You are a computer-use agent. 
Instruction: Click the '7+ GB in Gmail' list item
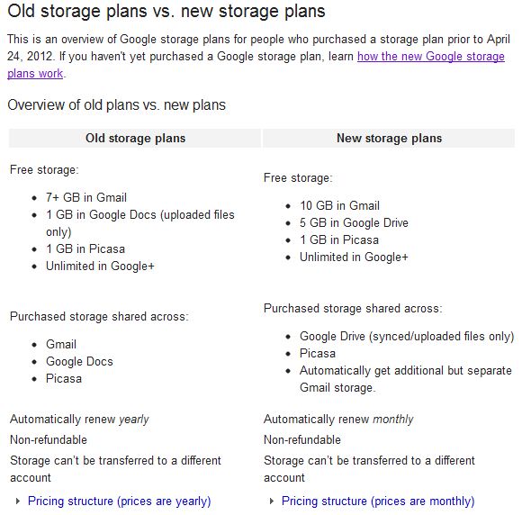pyautogui.click(x=86, y=197)
